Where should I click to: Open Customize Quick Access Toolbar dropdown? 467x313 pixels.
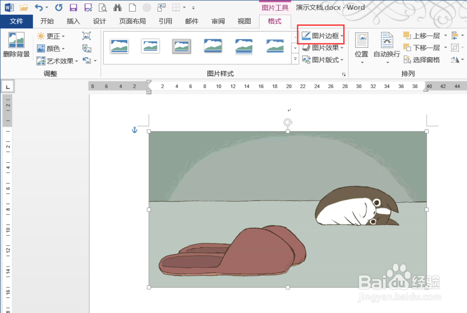193,8
